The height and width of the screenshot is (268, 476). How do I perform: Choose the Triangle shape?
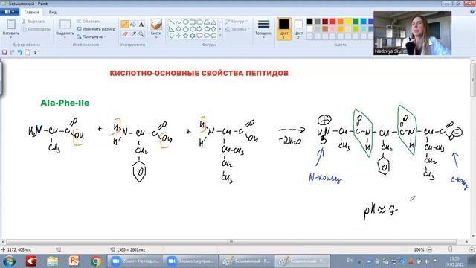(213, 22)
